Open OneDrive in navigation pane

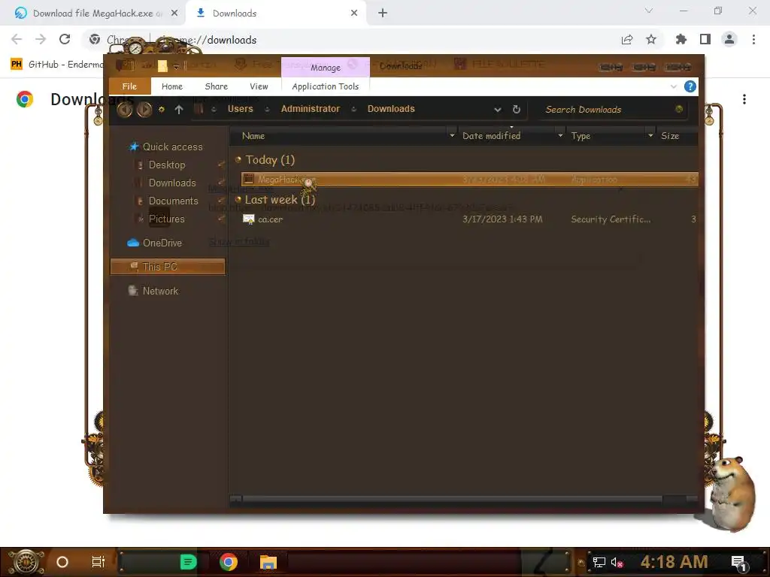(162, 243)
